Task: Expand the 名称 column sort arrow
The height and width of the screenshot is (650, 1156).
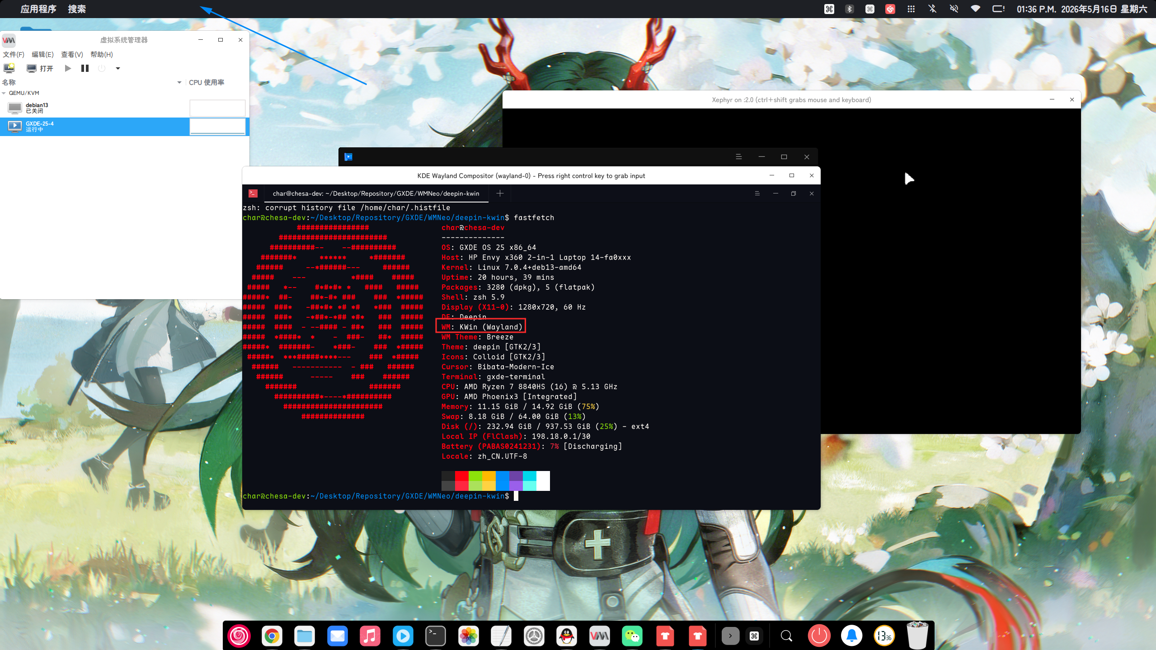Action: coord(179,82)
